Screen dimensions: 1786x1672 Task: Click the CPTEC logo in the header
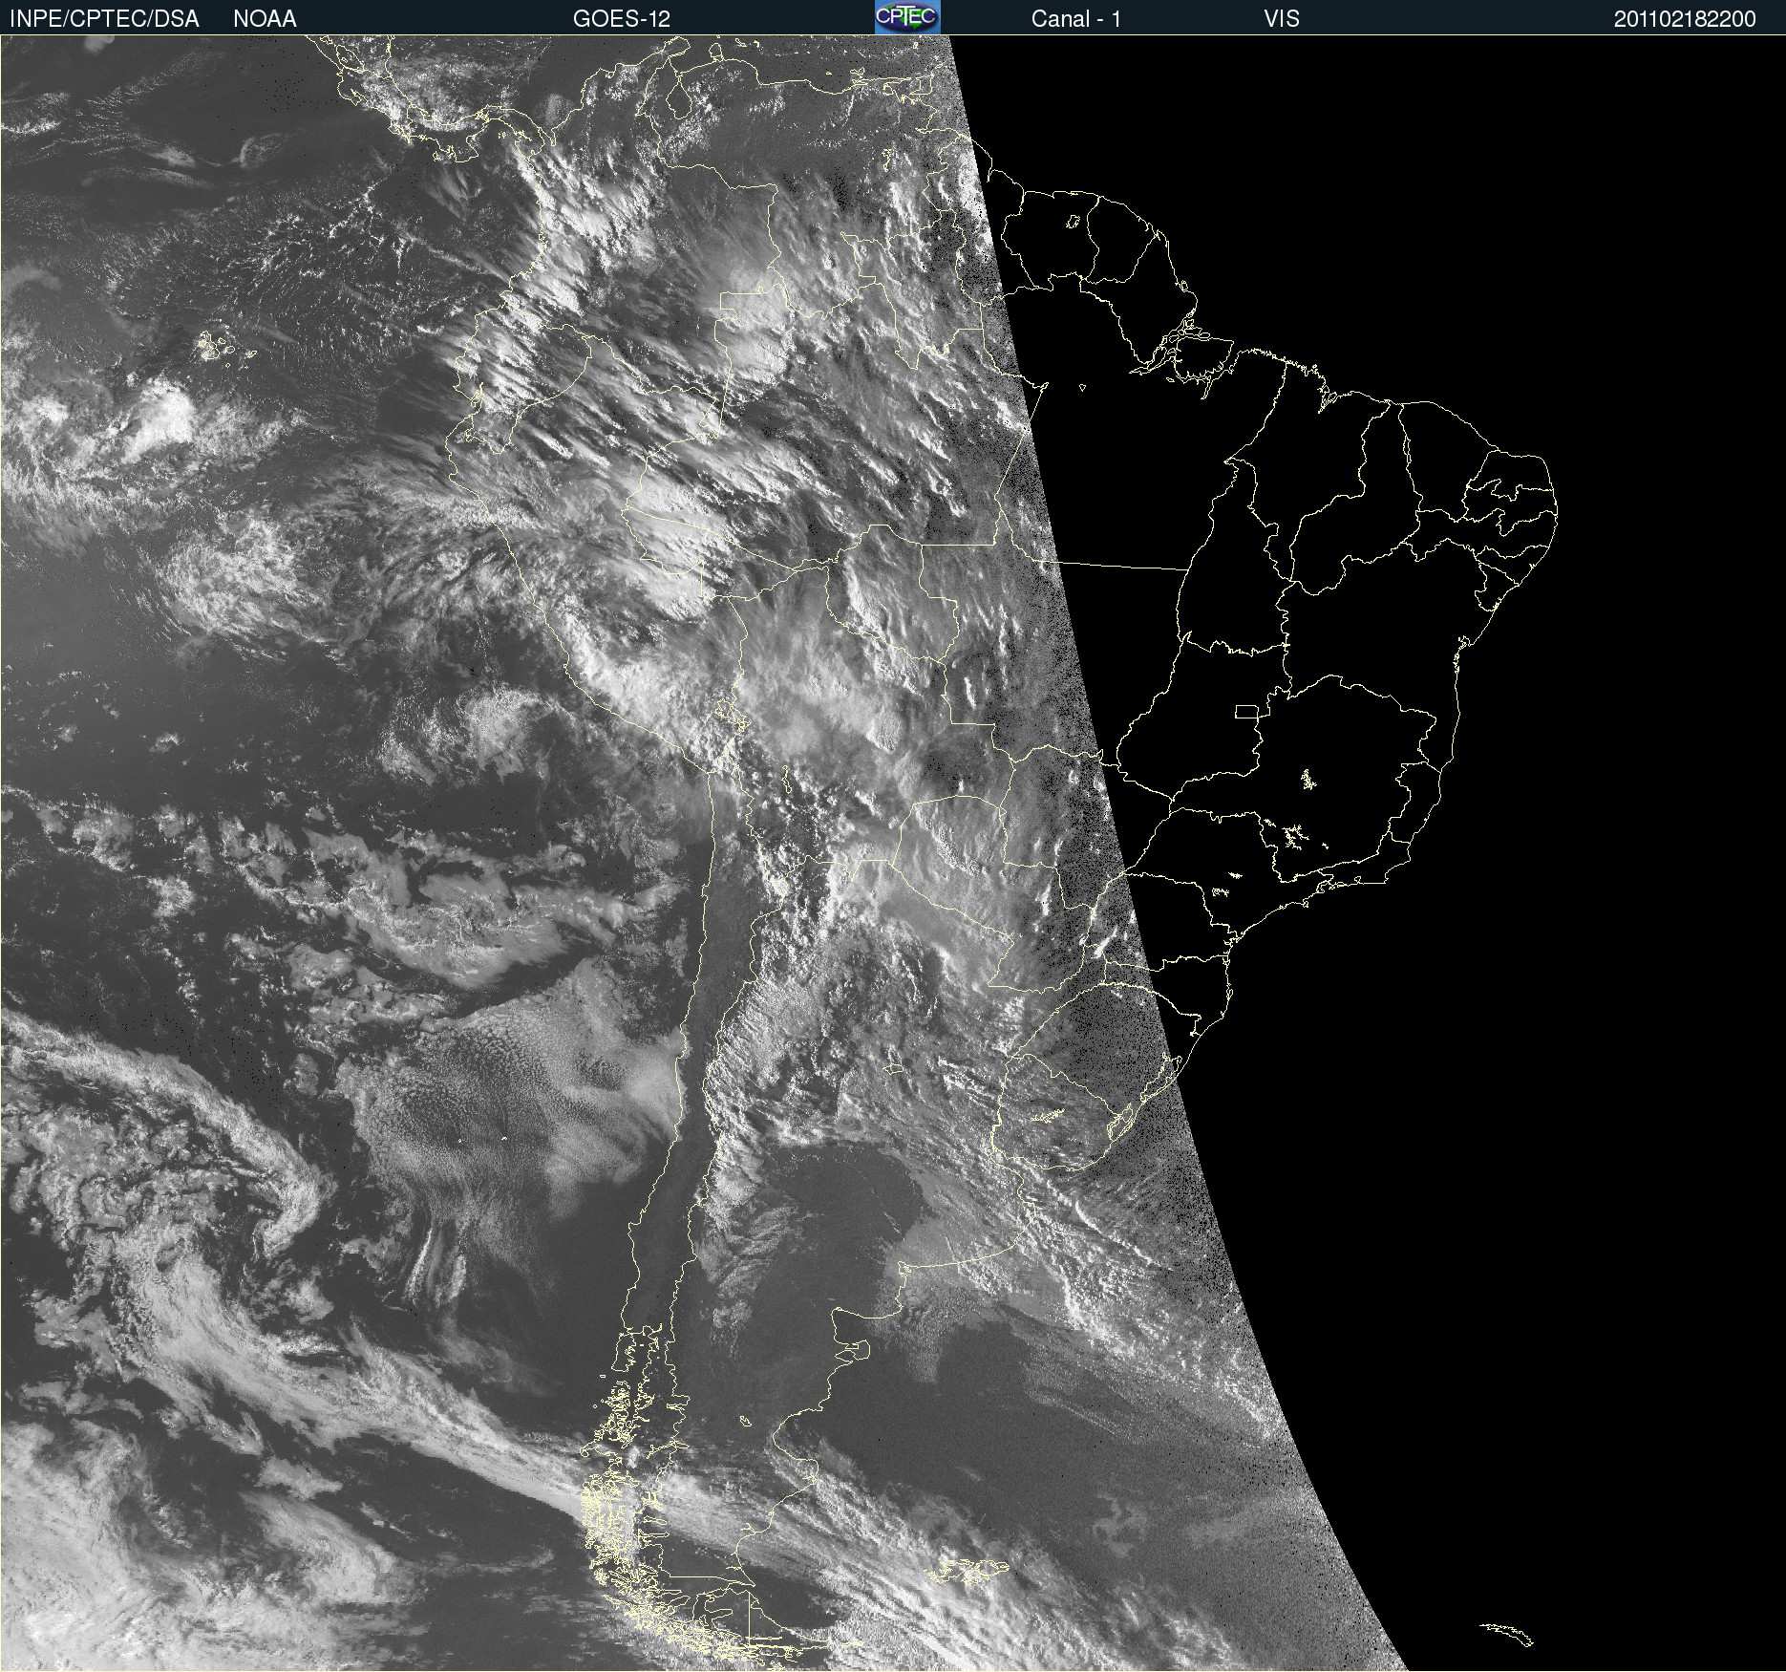coord(907,17)
